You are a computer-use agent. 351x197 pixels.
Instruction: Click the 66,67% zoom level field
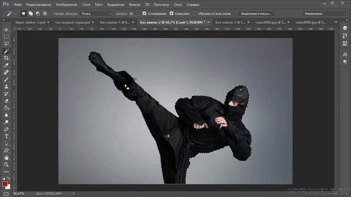19,193
